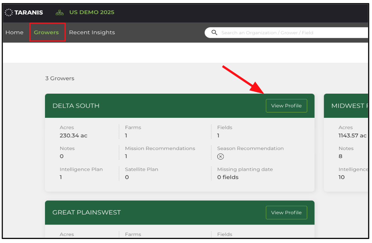The image size is (372, 243).
Task: Select the GREAT PLAINSWEST card title
Action: (x=86, y=212)
